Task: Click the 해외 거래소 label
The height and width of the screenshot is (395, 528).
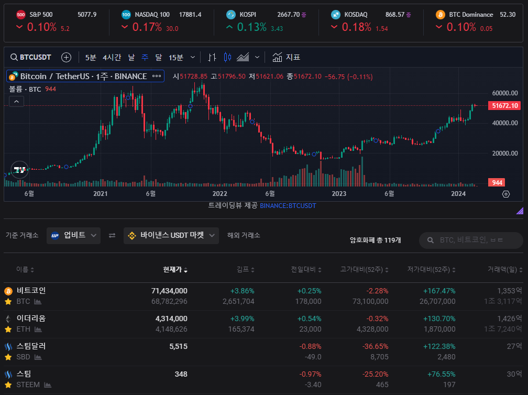Action: (x=244, y=235)
